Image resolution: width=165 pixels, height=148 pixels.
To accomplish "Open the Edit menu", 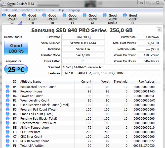I will click(14, 10).
